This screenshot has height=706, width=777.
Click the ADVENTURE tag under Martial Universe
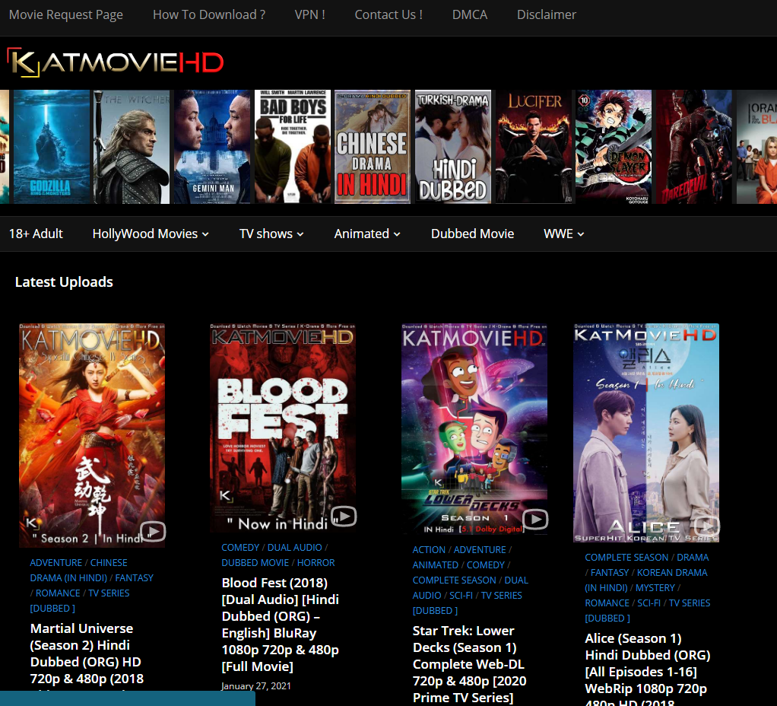click(56, 563)
